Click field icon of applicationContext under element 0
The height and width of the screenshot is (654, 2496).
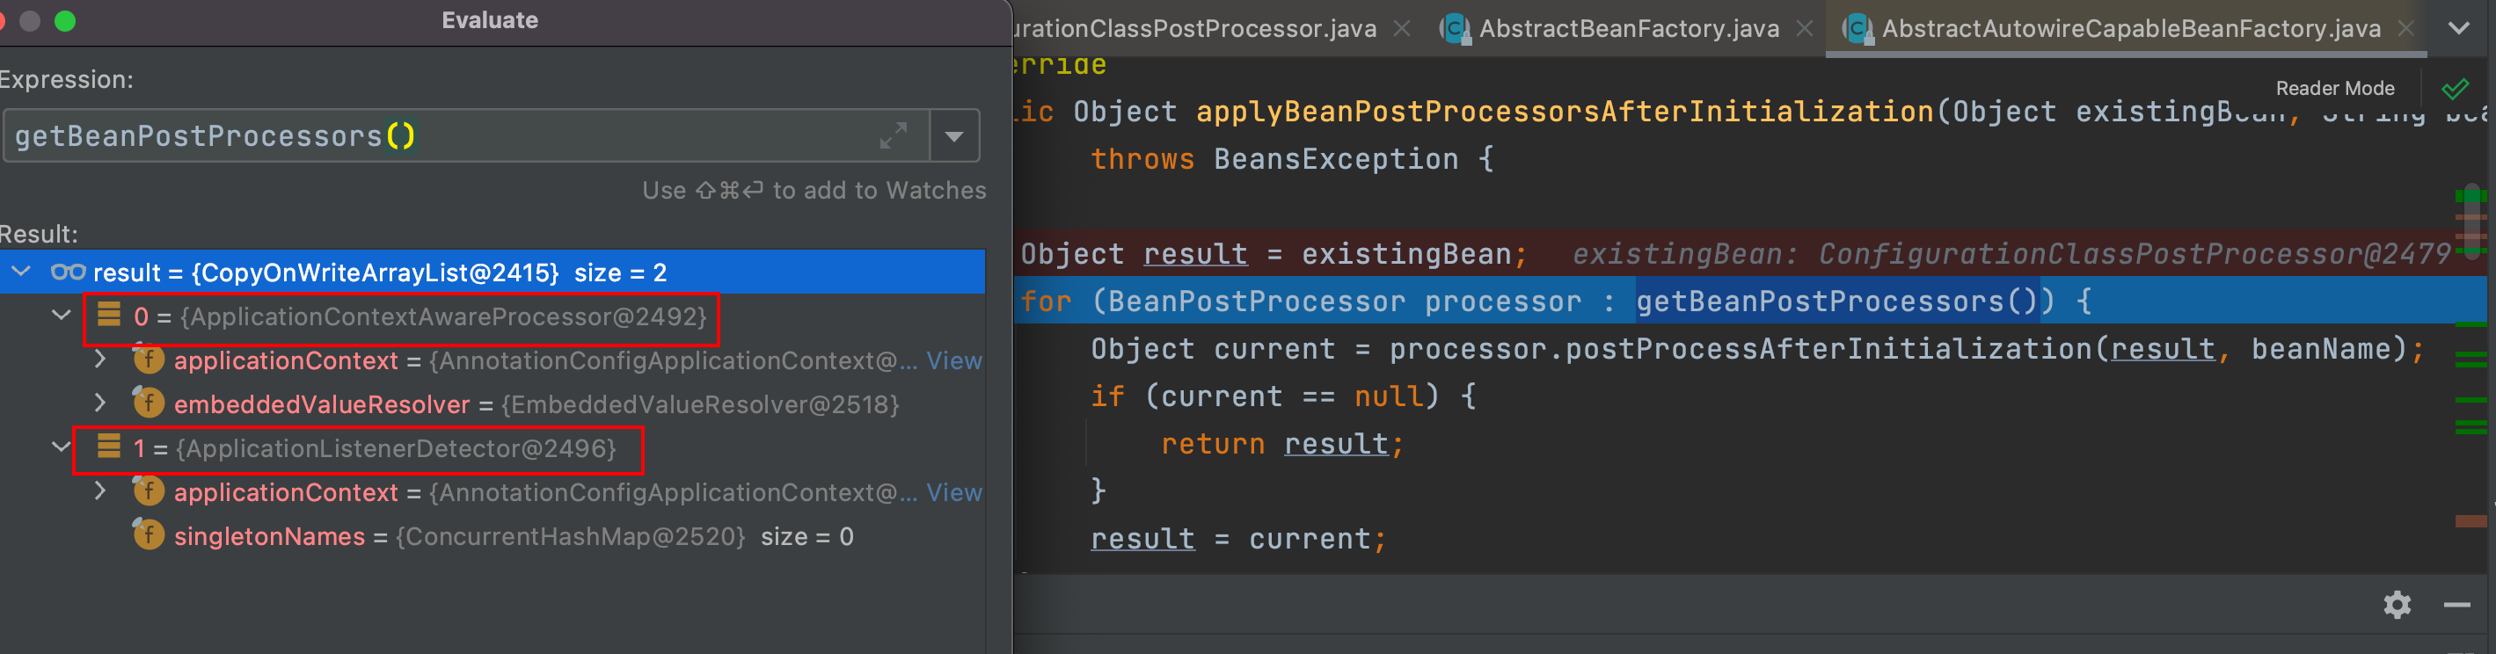149,360
